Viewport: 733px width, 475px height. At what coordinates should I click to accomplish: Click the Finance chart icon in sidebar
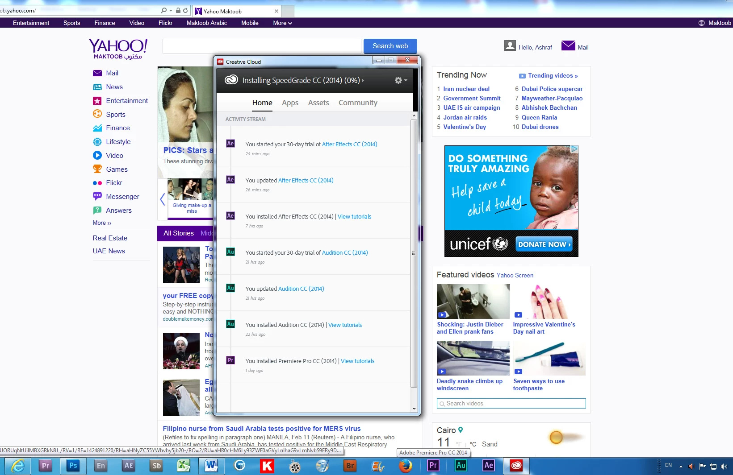coord(97,128)
